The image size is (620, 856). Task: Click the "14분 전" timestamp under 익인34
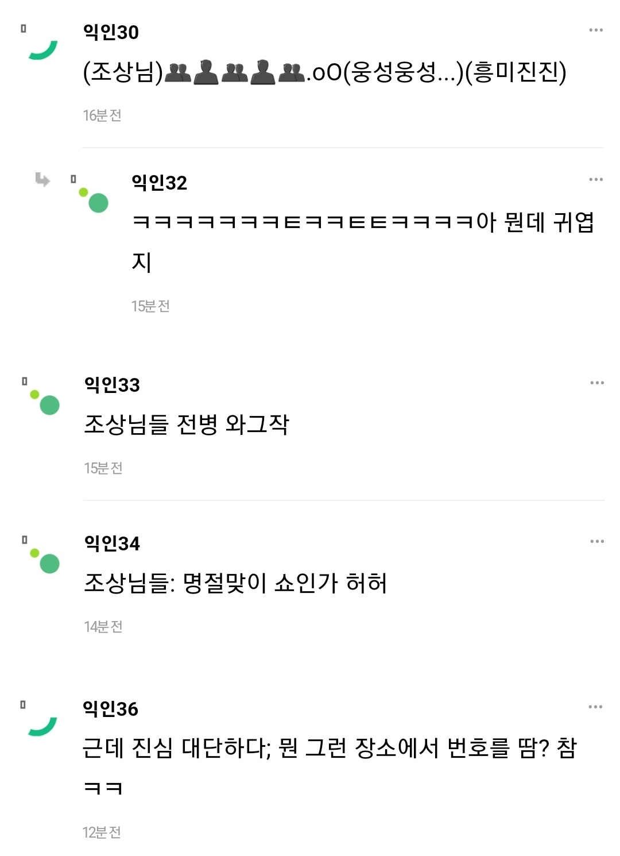(x=103, y=627)
